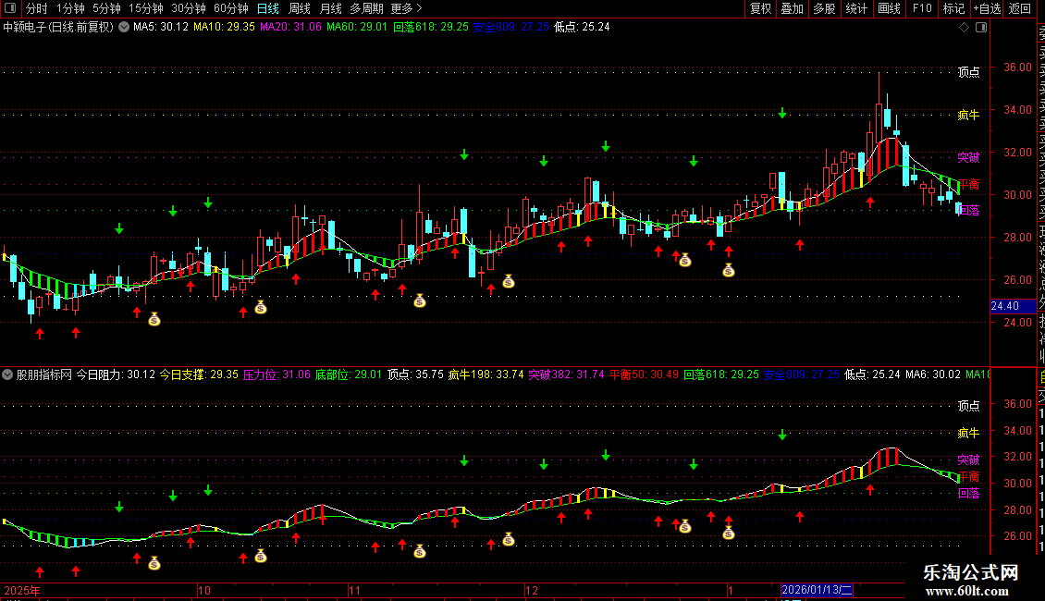Switch to 分时 intraday view
The width and height of the screenshot is (1045, 601).
37,8
